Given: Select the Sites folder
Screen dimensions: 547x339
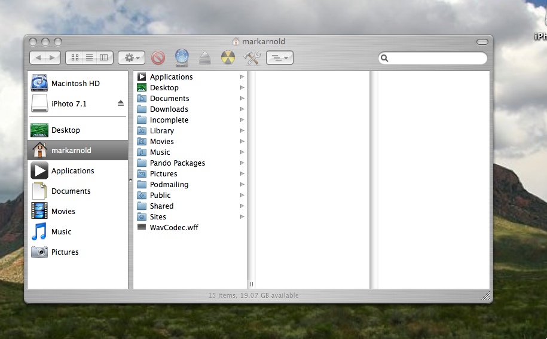Looking at the screenshot, I should coord(190,217).
